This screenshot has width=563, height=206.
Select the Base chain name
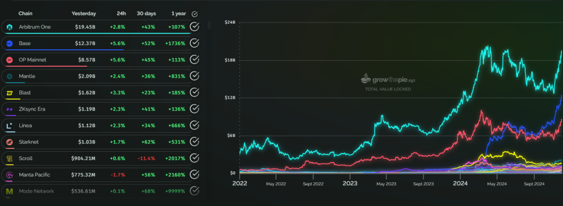pyautogui.click(x=25, y=43)
